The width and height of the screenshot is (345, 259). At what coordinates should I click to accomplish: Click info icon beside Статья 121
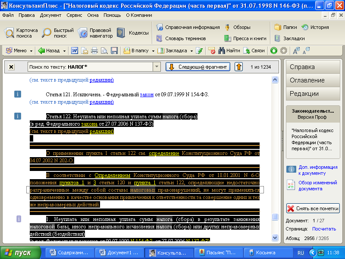[x=18, y=94]
